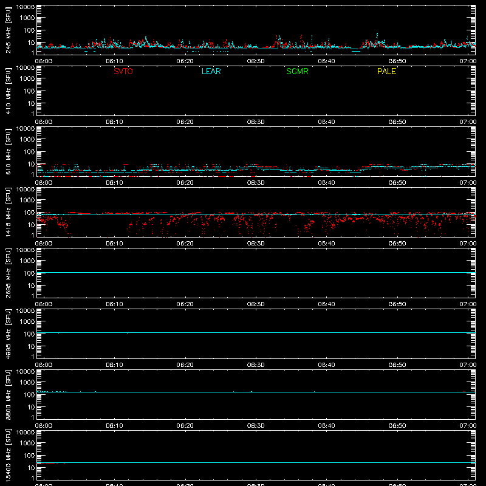Image resolution: width=486 pixels, height=486 pixels.
Task: Click the cyan flux line in 15400 MHz panel
Action: tap(256, 463)
